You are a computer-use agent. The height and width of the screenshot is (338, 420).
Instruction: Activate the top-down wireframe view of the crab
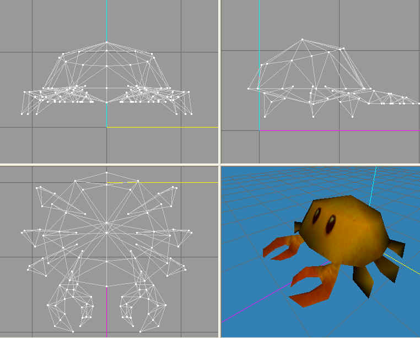(x=109, y=252)
